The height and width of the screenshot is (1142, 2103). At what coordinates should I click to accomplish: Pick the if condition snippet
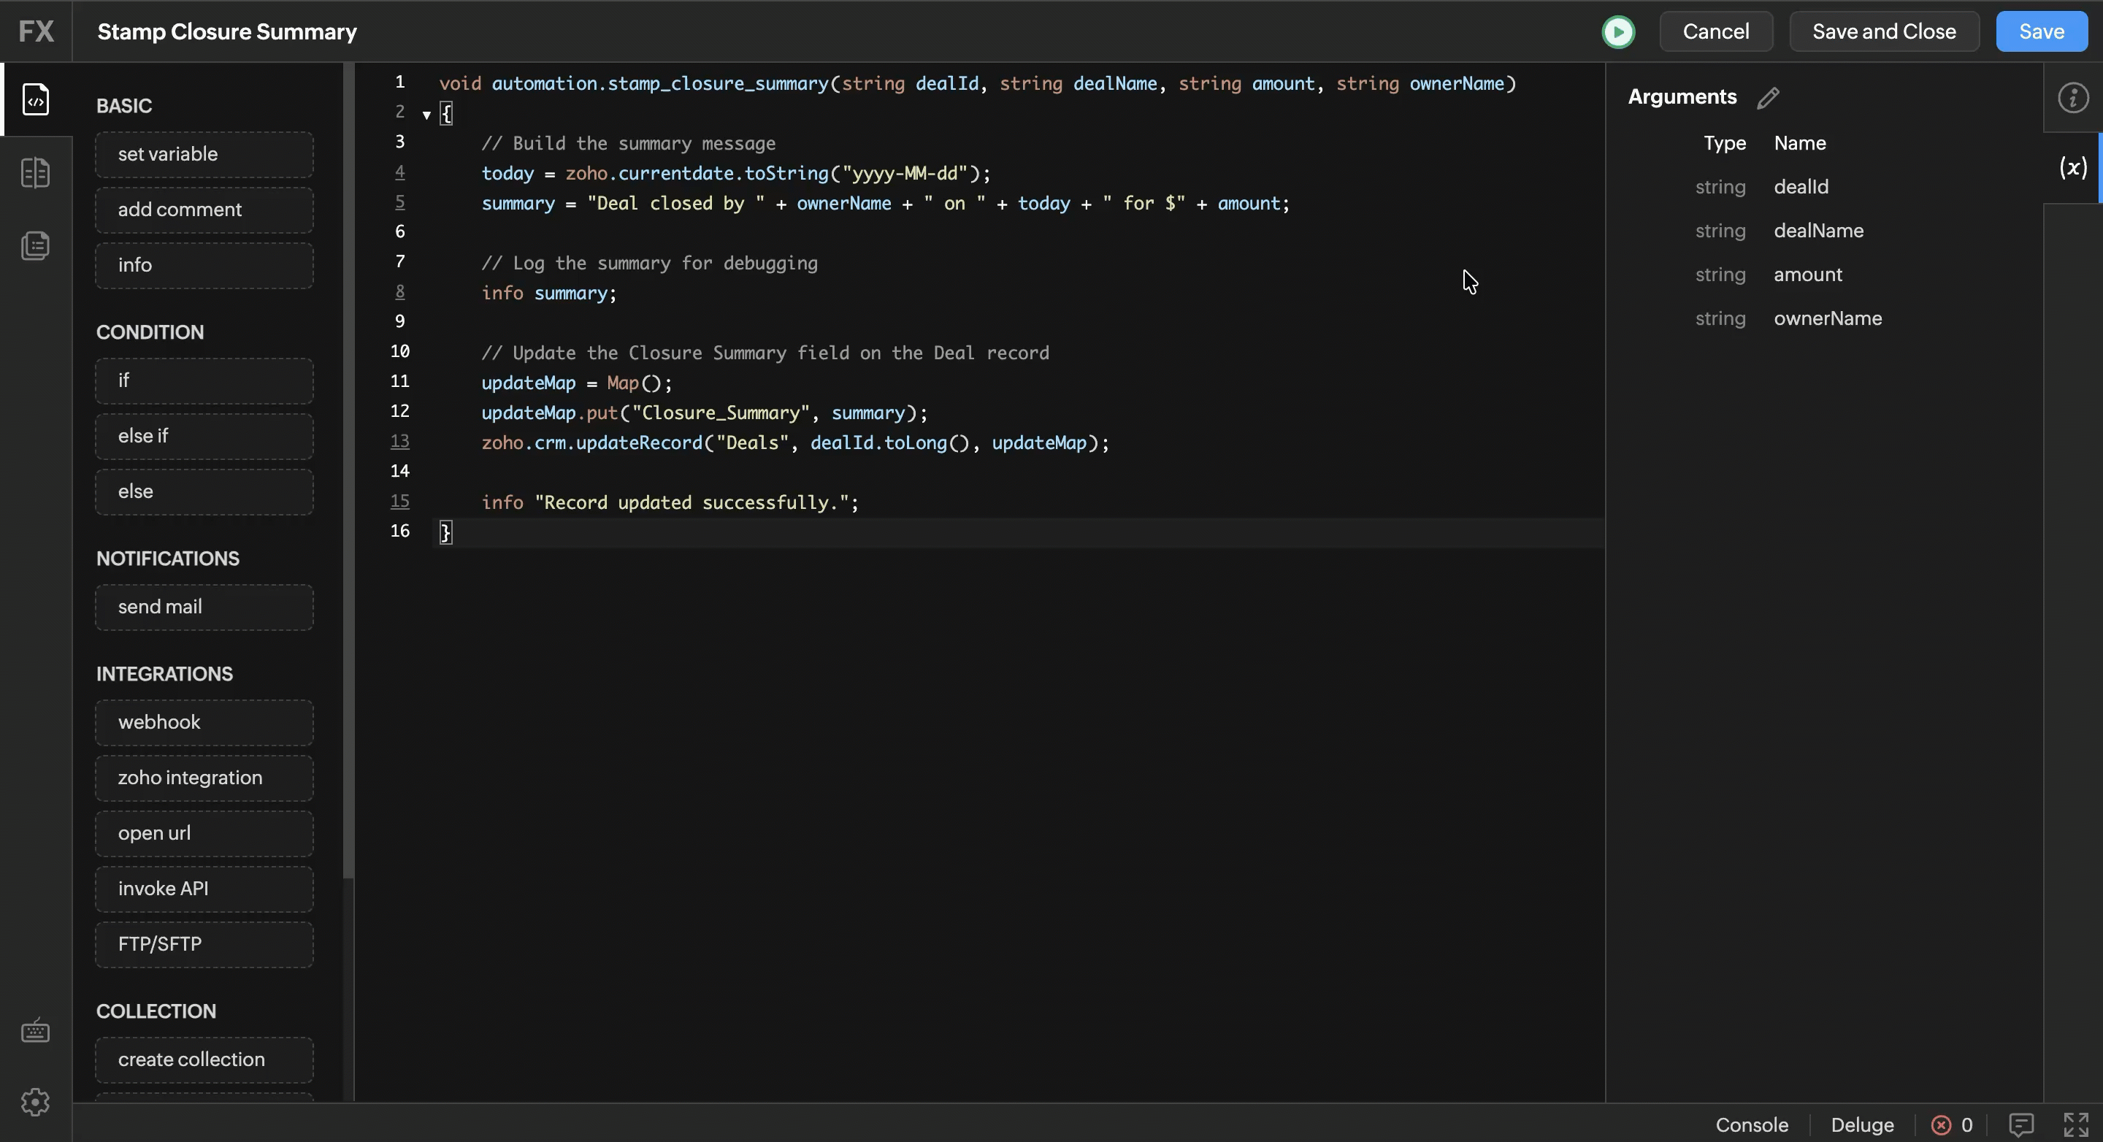(x=204, y=380)
